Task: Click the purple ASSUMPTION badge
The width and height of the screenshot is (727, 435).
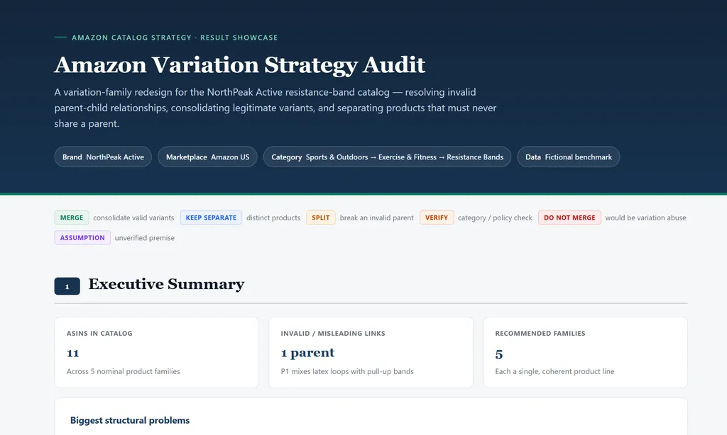Action: (82, 237)
